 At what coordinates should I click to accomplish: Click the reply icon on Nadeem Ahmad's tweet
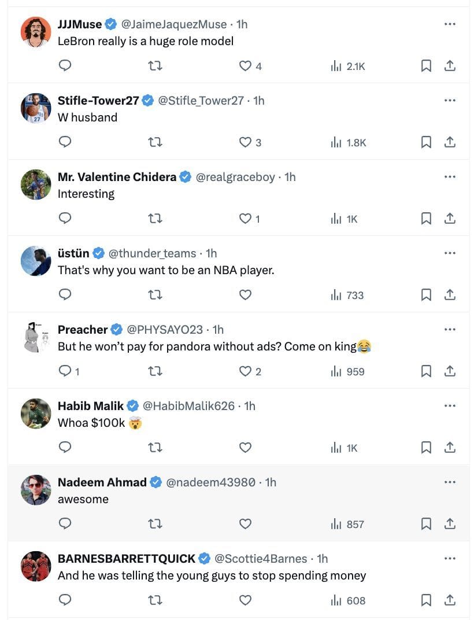click(65, 524)
